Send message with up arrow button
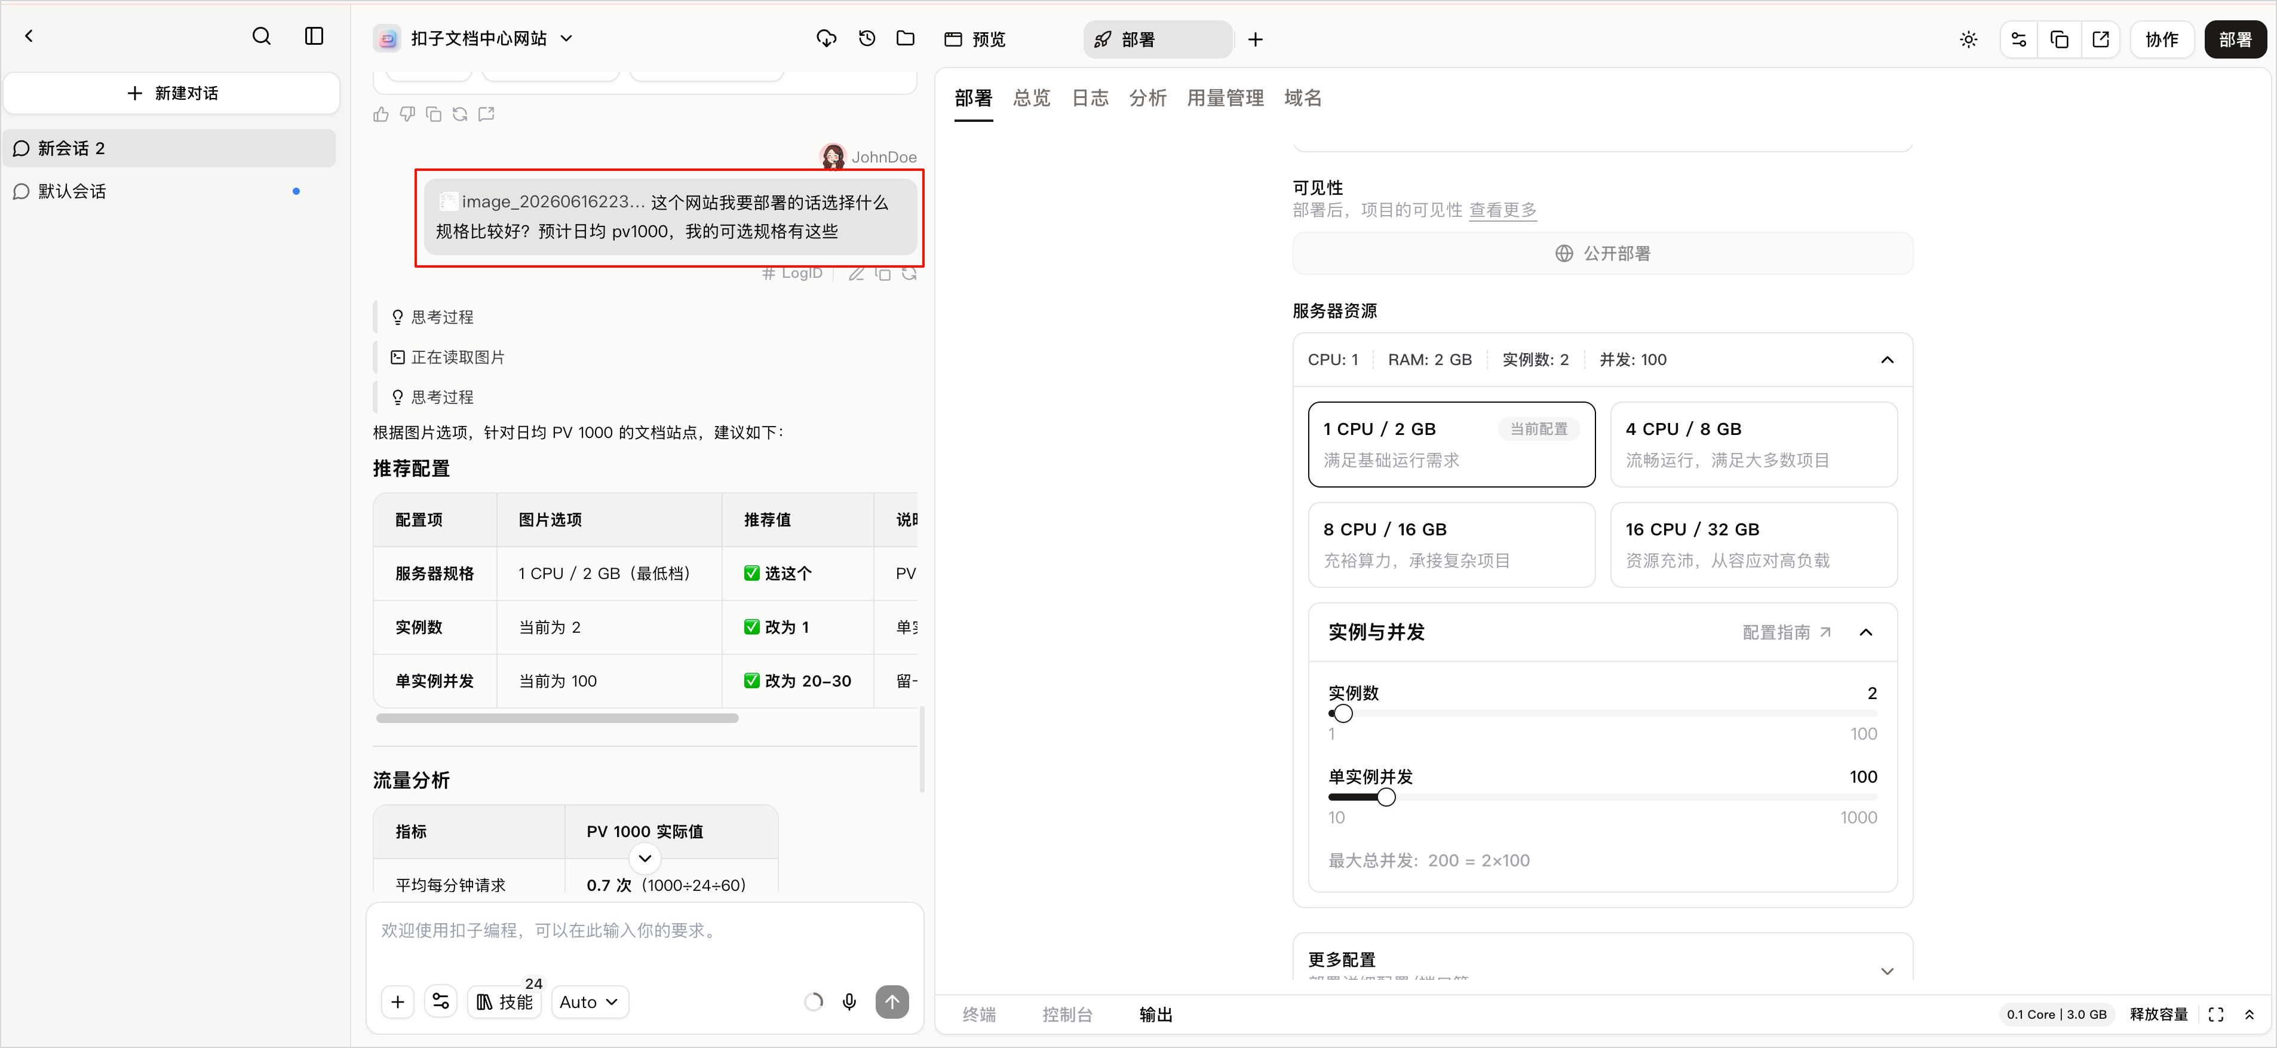This screenshot has height=1048, width=2277. (892, 1002)
